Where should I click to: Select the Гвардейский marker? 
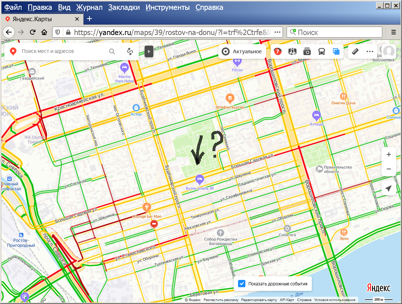point(32,72)
